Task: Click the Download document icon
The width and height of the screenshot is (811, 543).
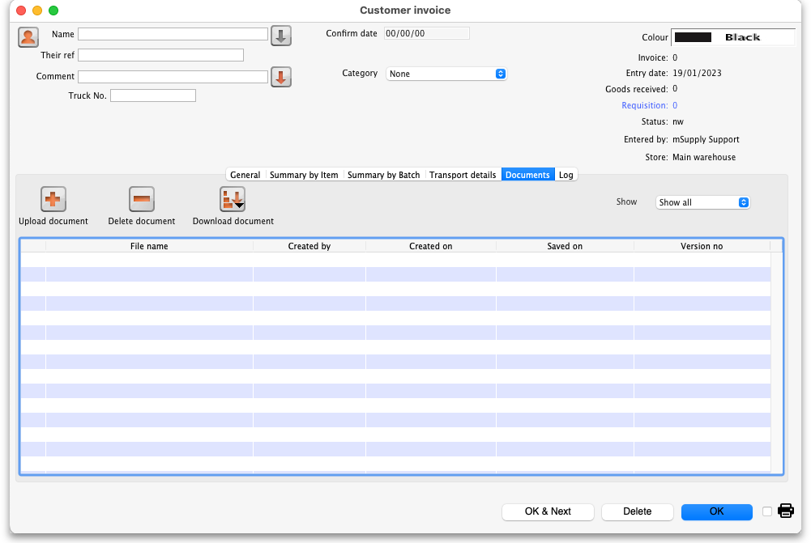Action: (x=233, y=199)
